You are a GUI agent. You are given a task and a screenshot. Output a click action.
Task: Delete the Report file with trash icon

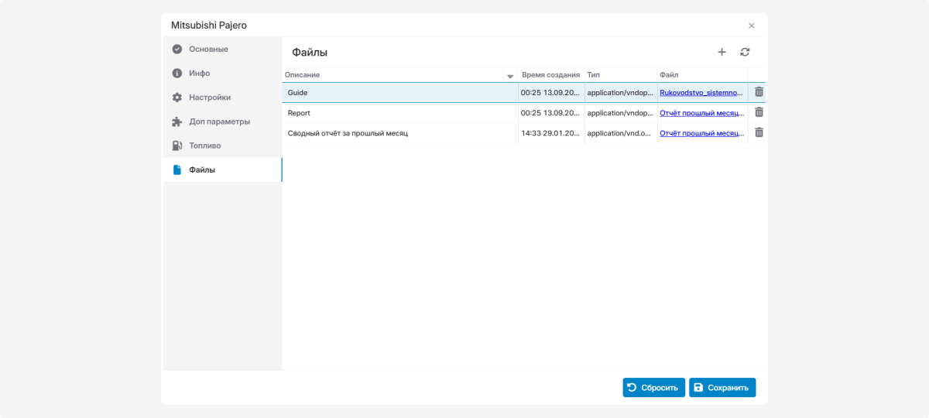(759, 112)
